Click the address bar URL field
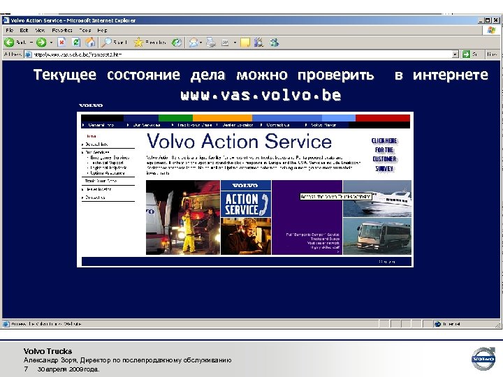 point(242,54)
